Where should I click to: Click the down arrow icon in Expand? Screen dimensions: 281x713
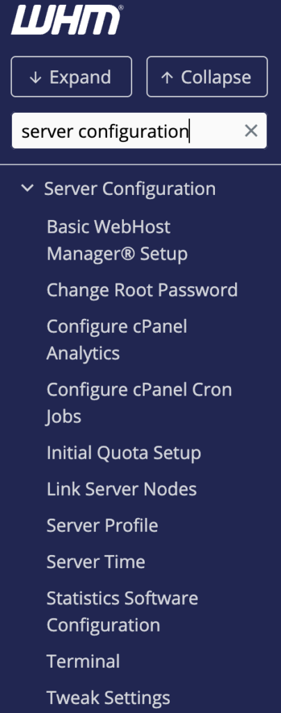35,77
